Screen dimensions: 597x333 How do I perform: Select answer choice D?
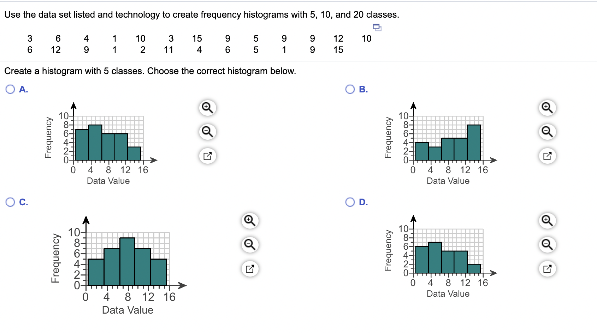pos(350,202)
